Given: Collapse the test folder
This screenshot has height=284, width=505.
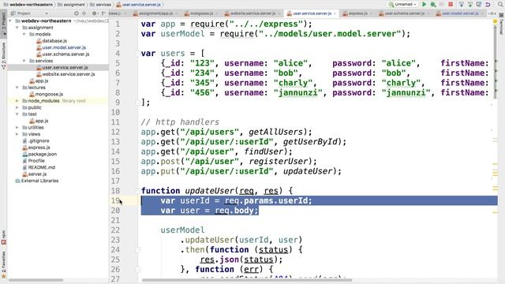Looking at the screenshot, I should (x=17, y=114).
